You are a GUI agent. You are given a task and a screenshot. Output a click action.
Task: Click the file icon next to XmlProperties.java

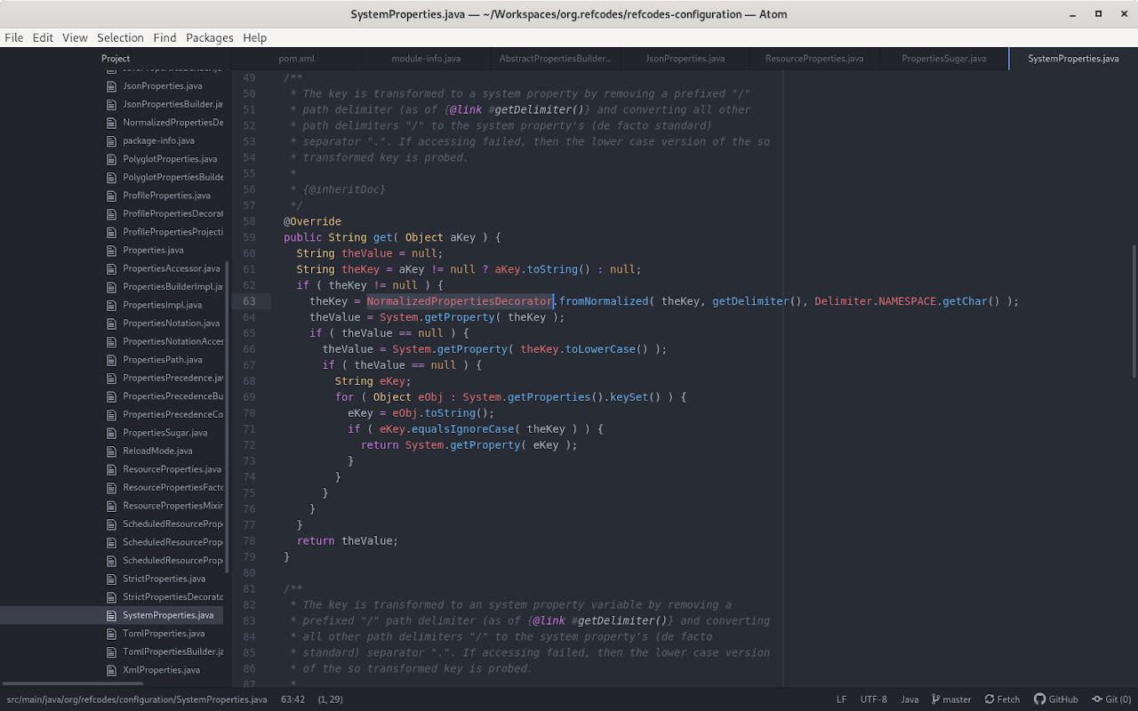[x=111, y=670]
